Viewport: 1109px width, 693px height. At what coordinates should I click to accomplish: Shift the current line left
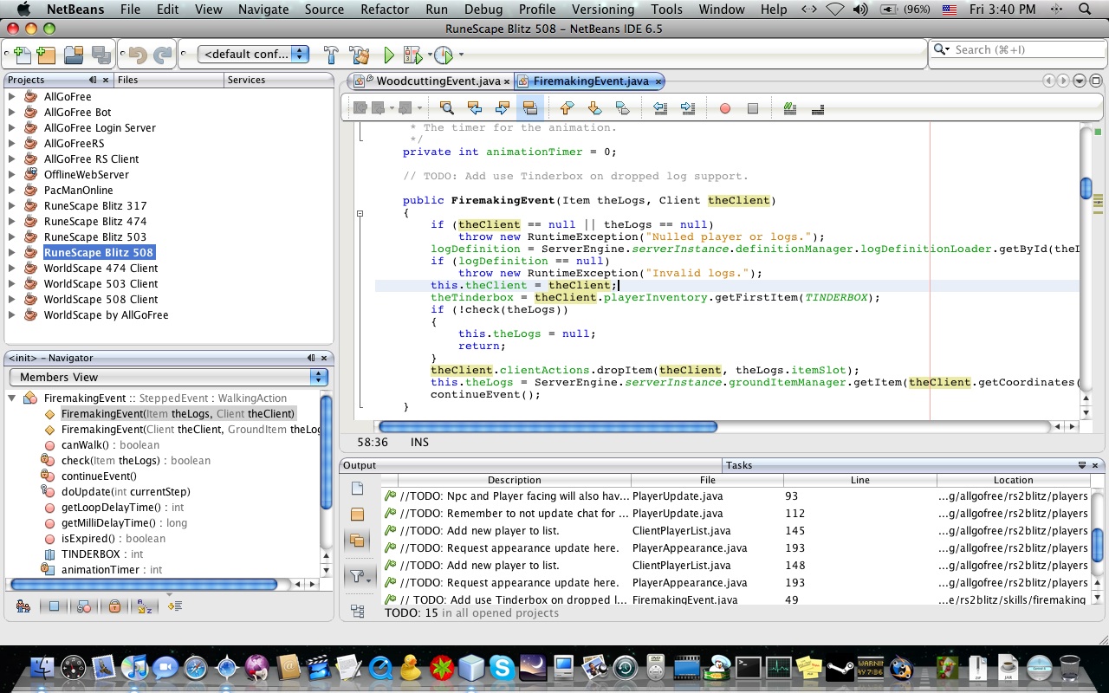660,108
